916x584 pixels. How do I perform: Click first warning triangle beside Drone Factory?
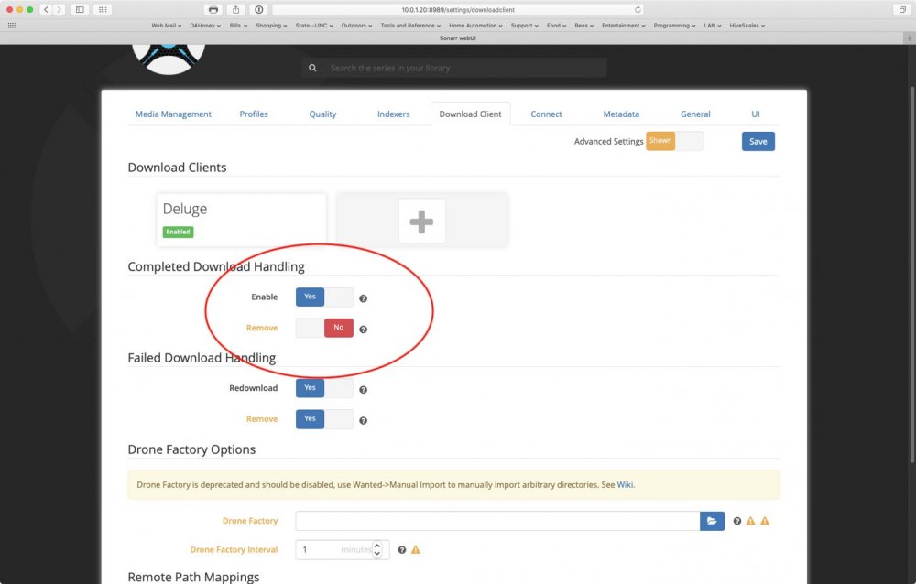coord(751,521)
